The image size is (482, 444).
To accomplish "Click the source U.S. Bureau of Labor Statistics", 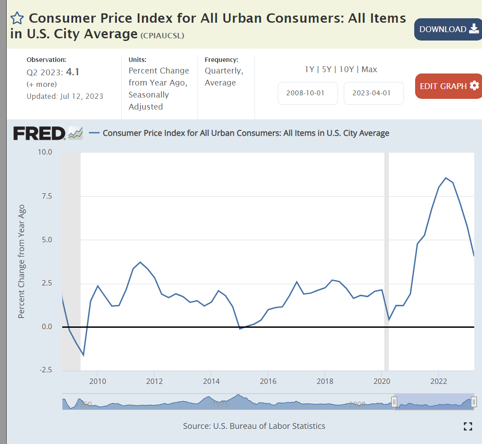I will click(254, 426).
